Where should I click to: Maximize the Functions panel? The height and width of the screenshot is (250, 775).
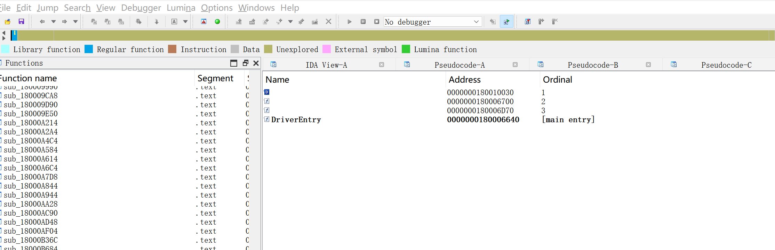click(234, 63)
